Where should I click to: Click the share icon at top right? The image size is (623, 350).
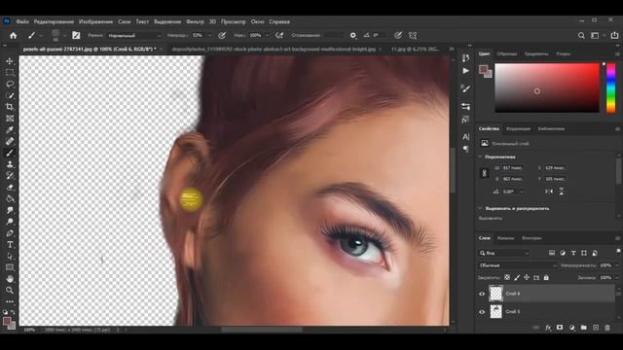click(614, 35)
